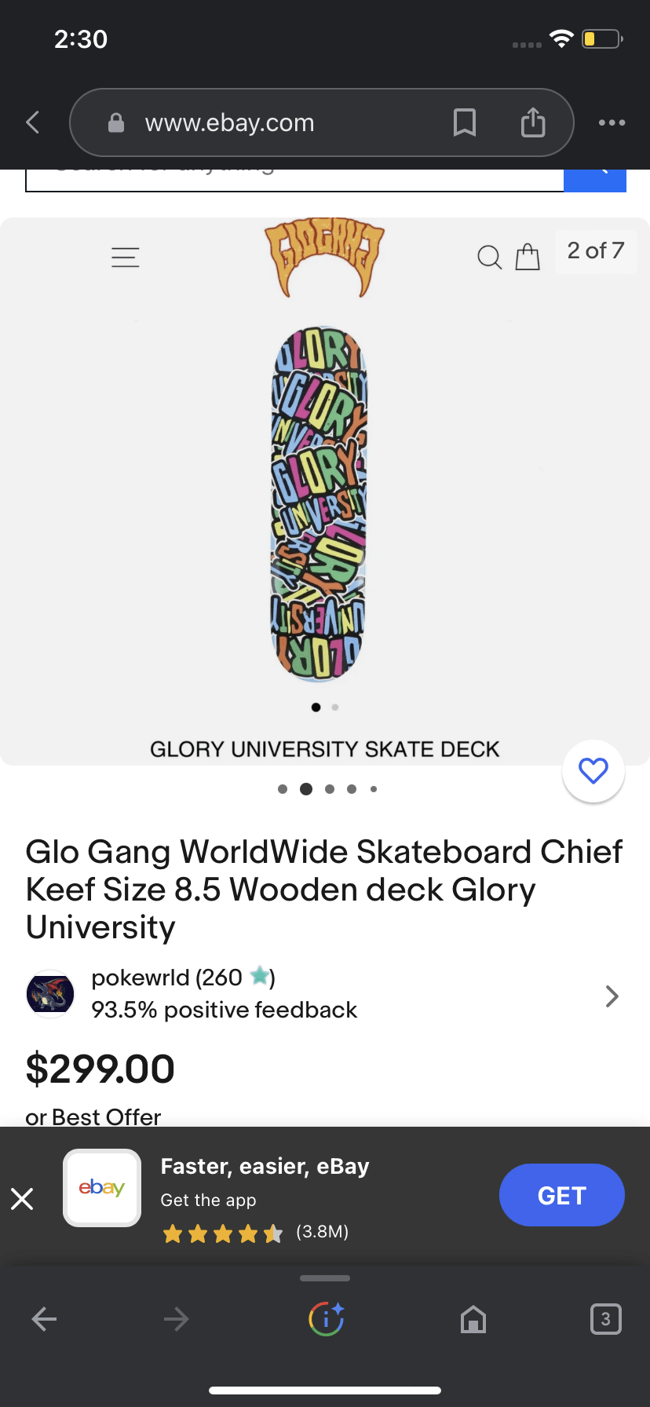The height and width of the screenshot is (1407, 650).
Task: Expand seller details with right chevron
Action: 612,996
